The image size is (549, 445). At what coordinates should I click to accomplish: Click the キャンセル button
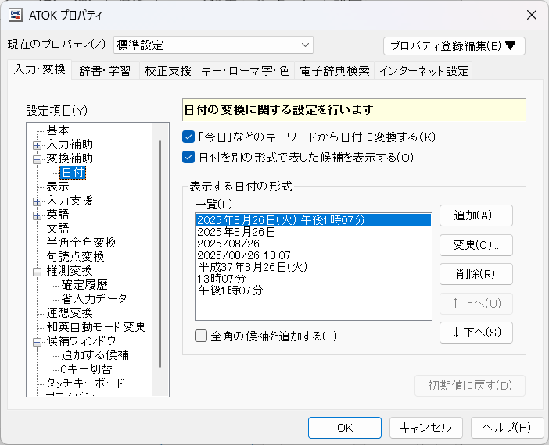coord(426,428)
